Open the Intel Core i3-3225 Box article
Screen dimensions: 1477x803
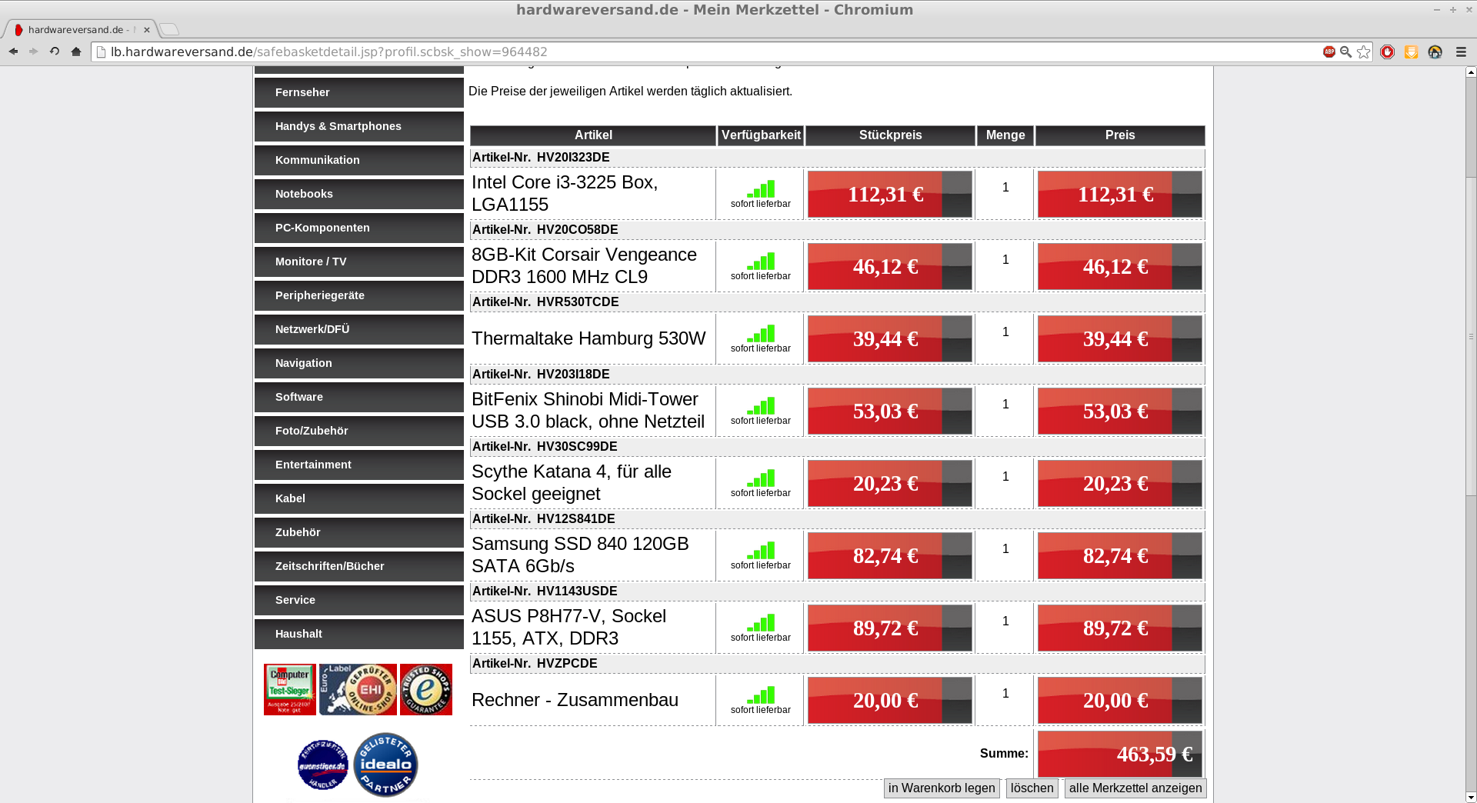[565, 193]
